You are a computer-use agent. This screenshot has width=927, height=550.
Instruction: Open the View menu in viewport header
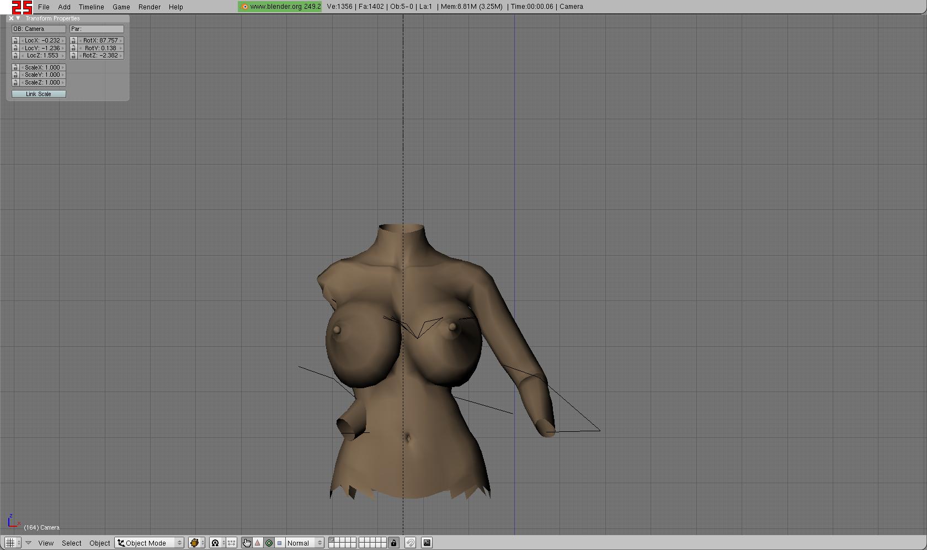click(46, 543)
